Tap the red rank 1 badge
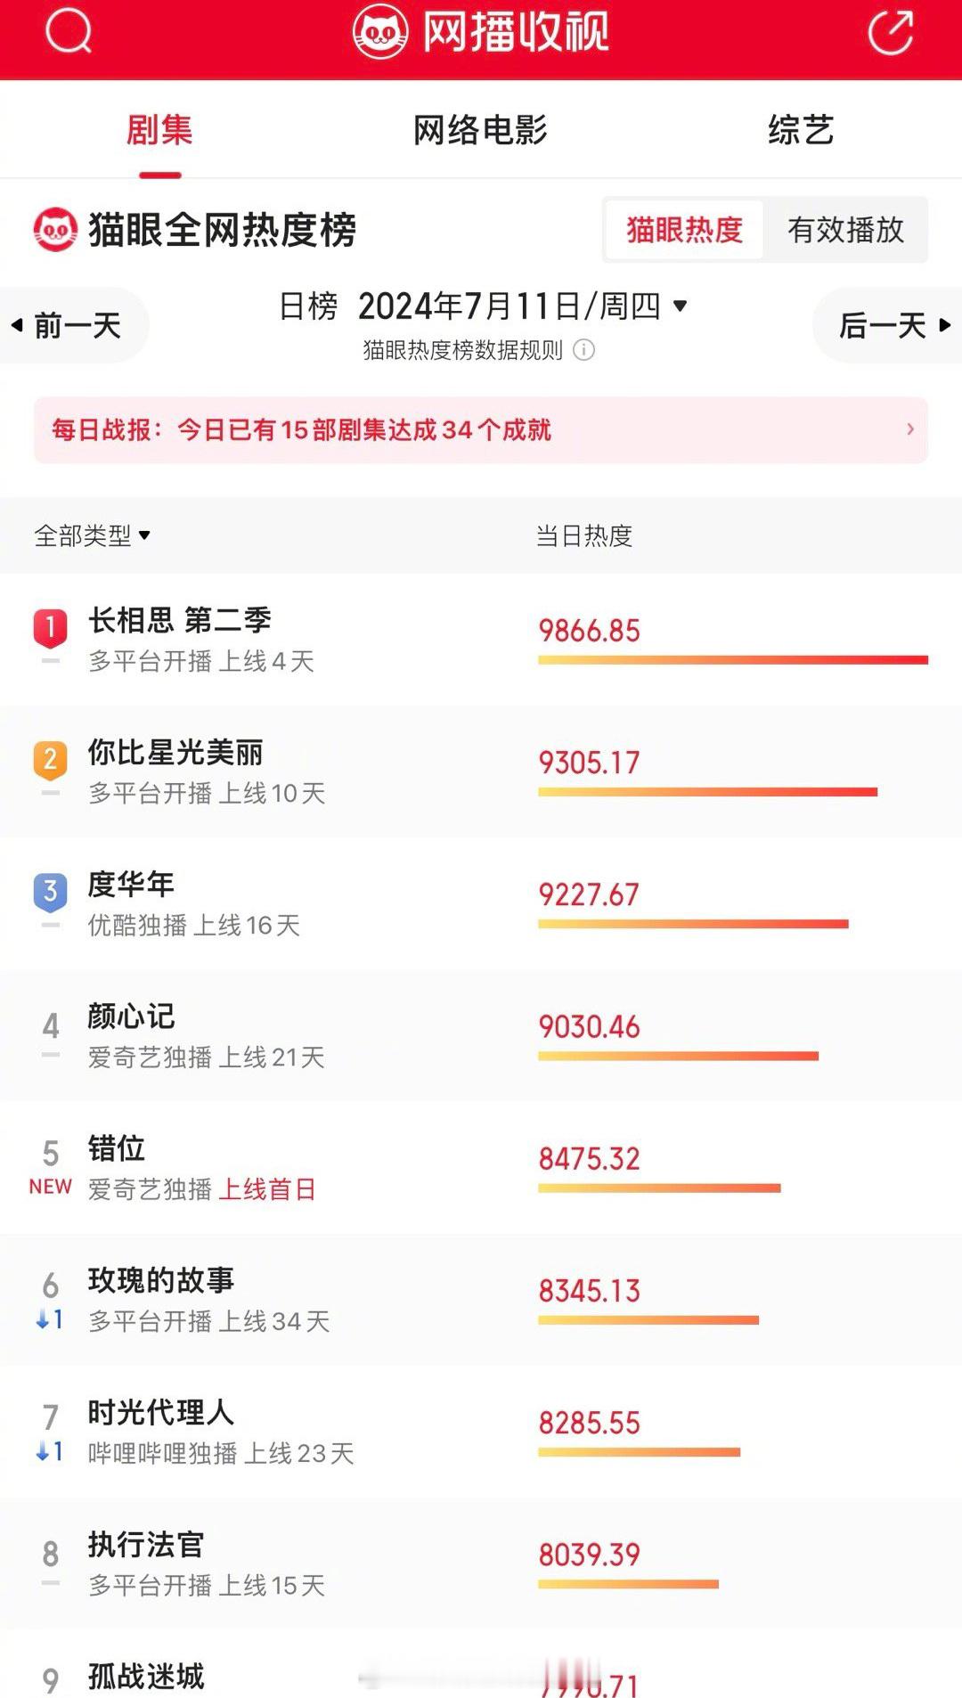 click(x=51, y=628)
